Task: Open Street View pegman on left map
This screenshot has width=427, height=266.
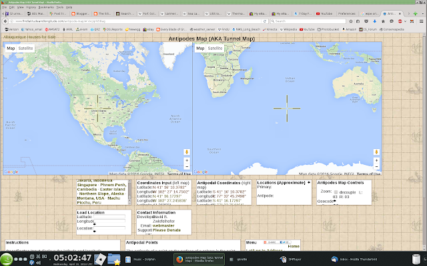Action: click(x=187, y=152)
